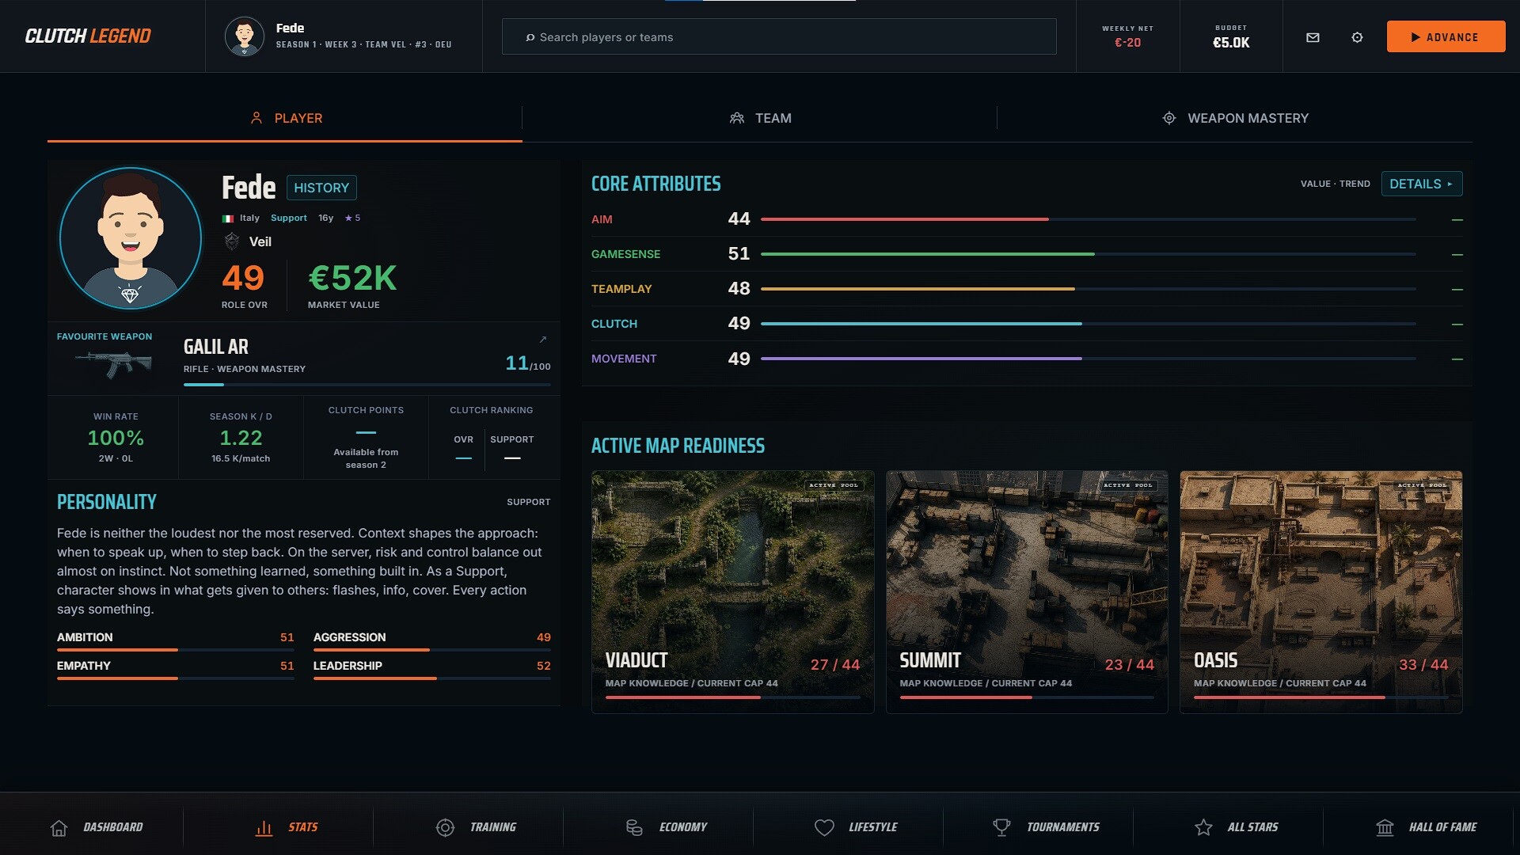Click the Economy coins icon
Image resolution: width=1520 pixels, height=855 pixels.
click(x=634, y=827)
